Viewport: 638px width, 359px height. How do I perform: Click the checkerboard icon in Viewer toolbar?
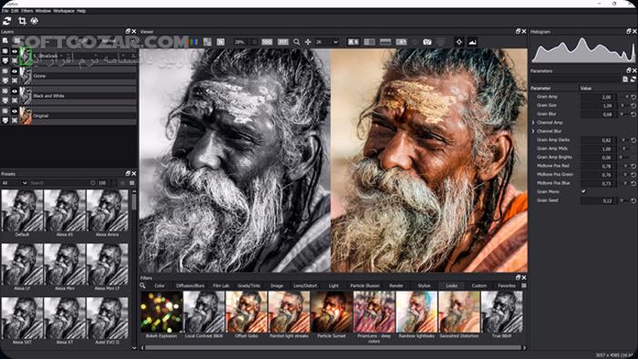(x=208, y=42)
